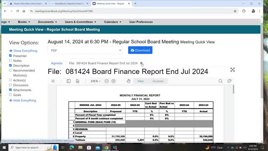Click the blue Download button
This screenshot has width=268, height=151.
tap(140, 50)
